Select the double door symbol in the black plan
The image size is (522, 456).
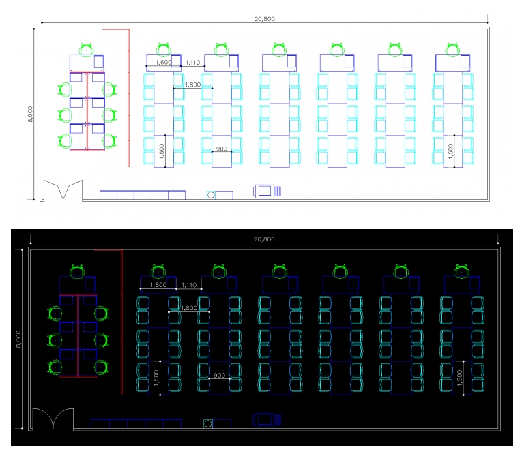point(53,418)
